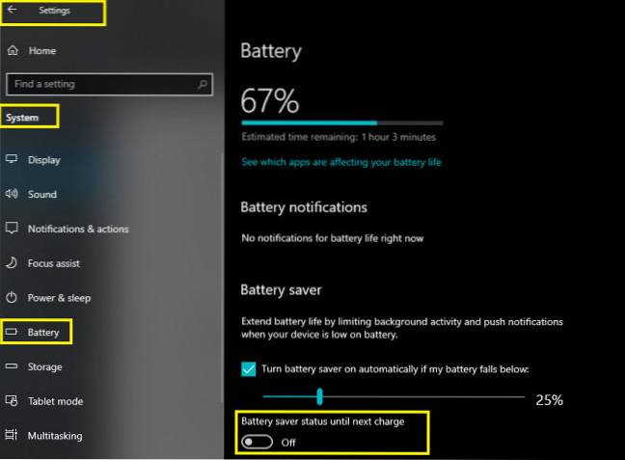
Task: Toggle Battery saver status until next charge
Action: (258, 442)
